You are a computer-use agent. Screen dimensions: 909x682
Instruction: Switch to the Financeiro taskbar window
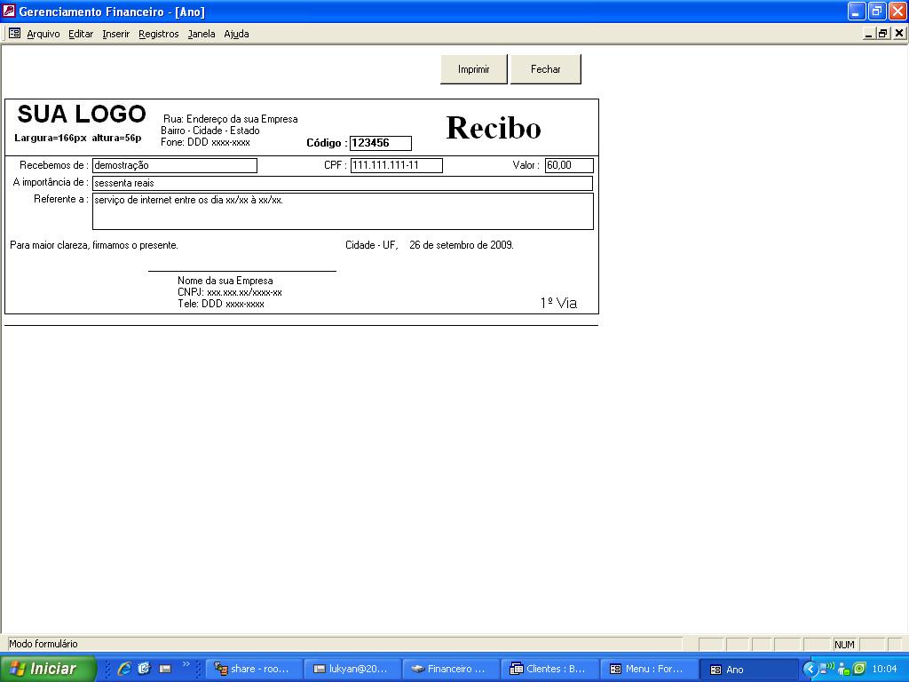pos(450,669)
